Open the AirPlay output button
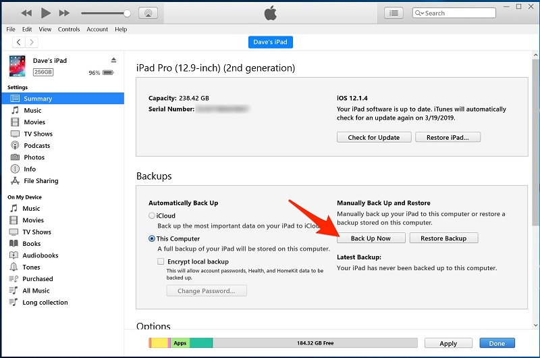Screen dimensions: 540x358 coord(148,13)
